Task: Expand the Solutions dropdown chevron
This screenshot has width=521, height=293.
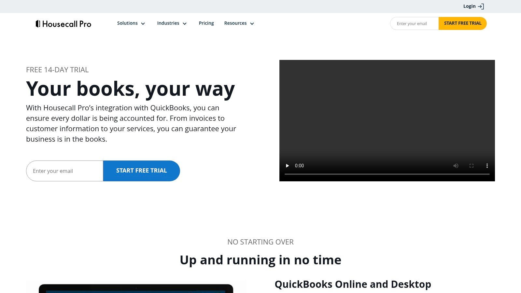Action: (x=143, y=23)
